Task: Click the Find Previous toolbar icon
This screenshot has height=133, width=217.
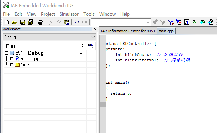Action: tap(155, 22)
